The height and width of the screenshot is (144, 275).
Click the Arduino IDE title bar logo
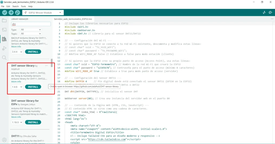point(2,2)
